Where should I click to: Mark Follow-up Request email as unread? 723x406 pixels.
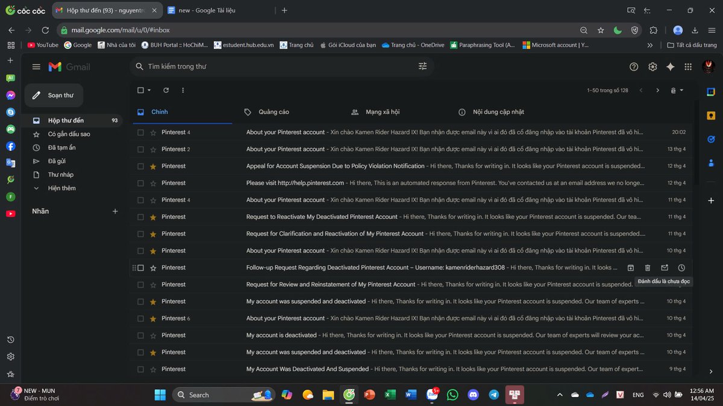pyautogui.click(x=665, y=268)
